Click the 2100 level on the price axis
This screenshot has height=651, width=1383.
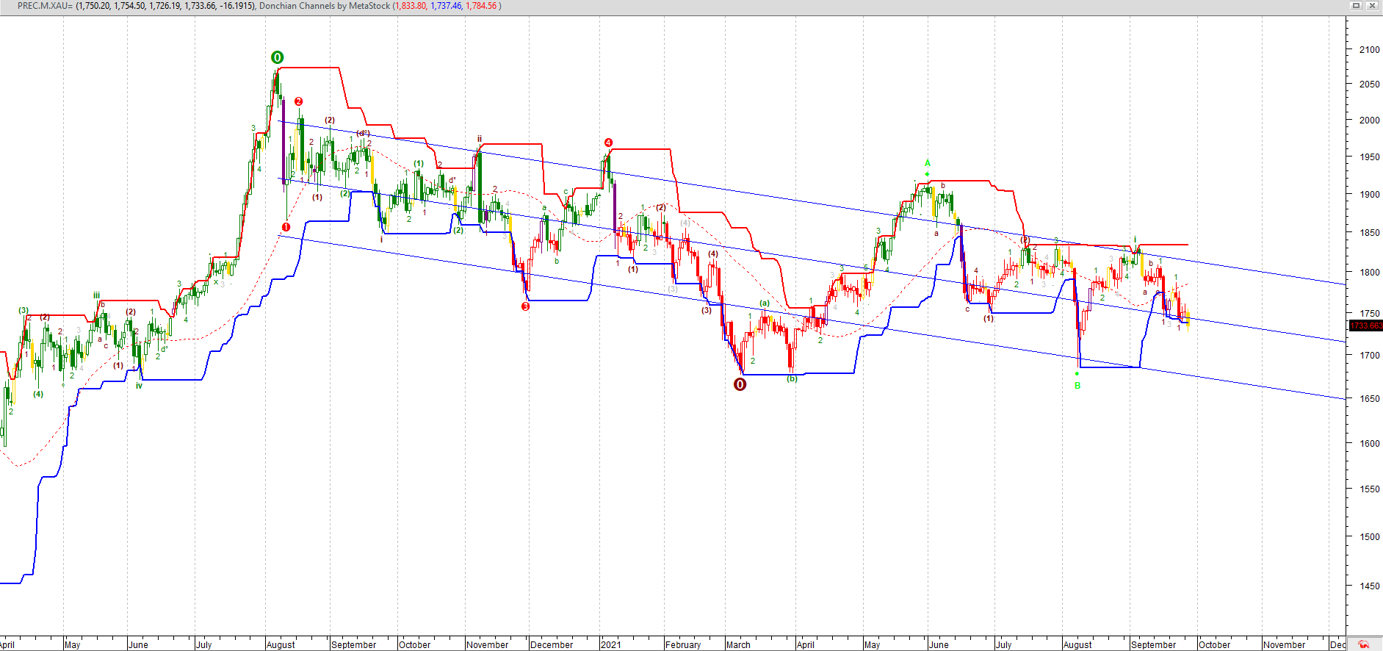(x=1369, y=50)
